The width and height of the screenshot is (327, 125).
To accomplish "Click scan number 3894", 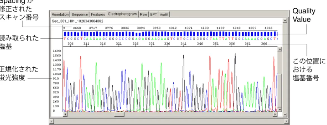I will tap(141, 28).
